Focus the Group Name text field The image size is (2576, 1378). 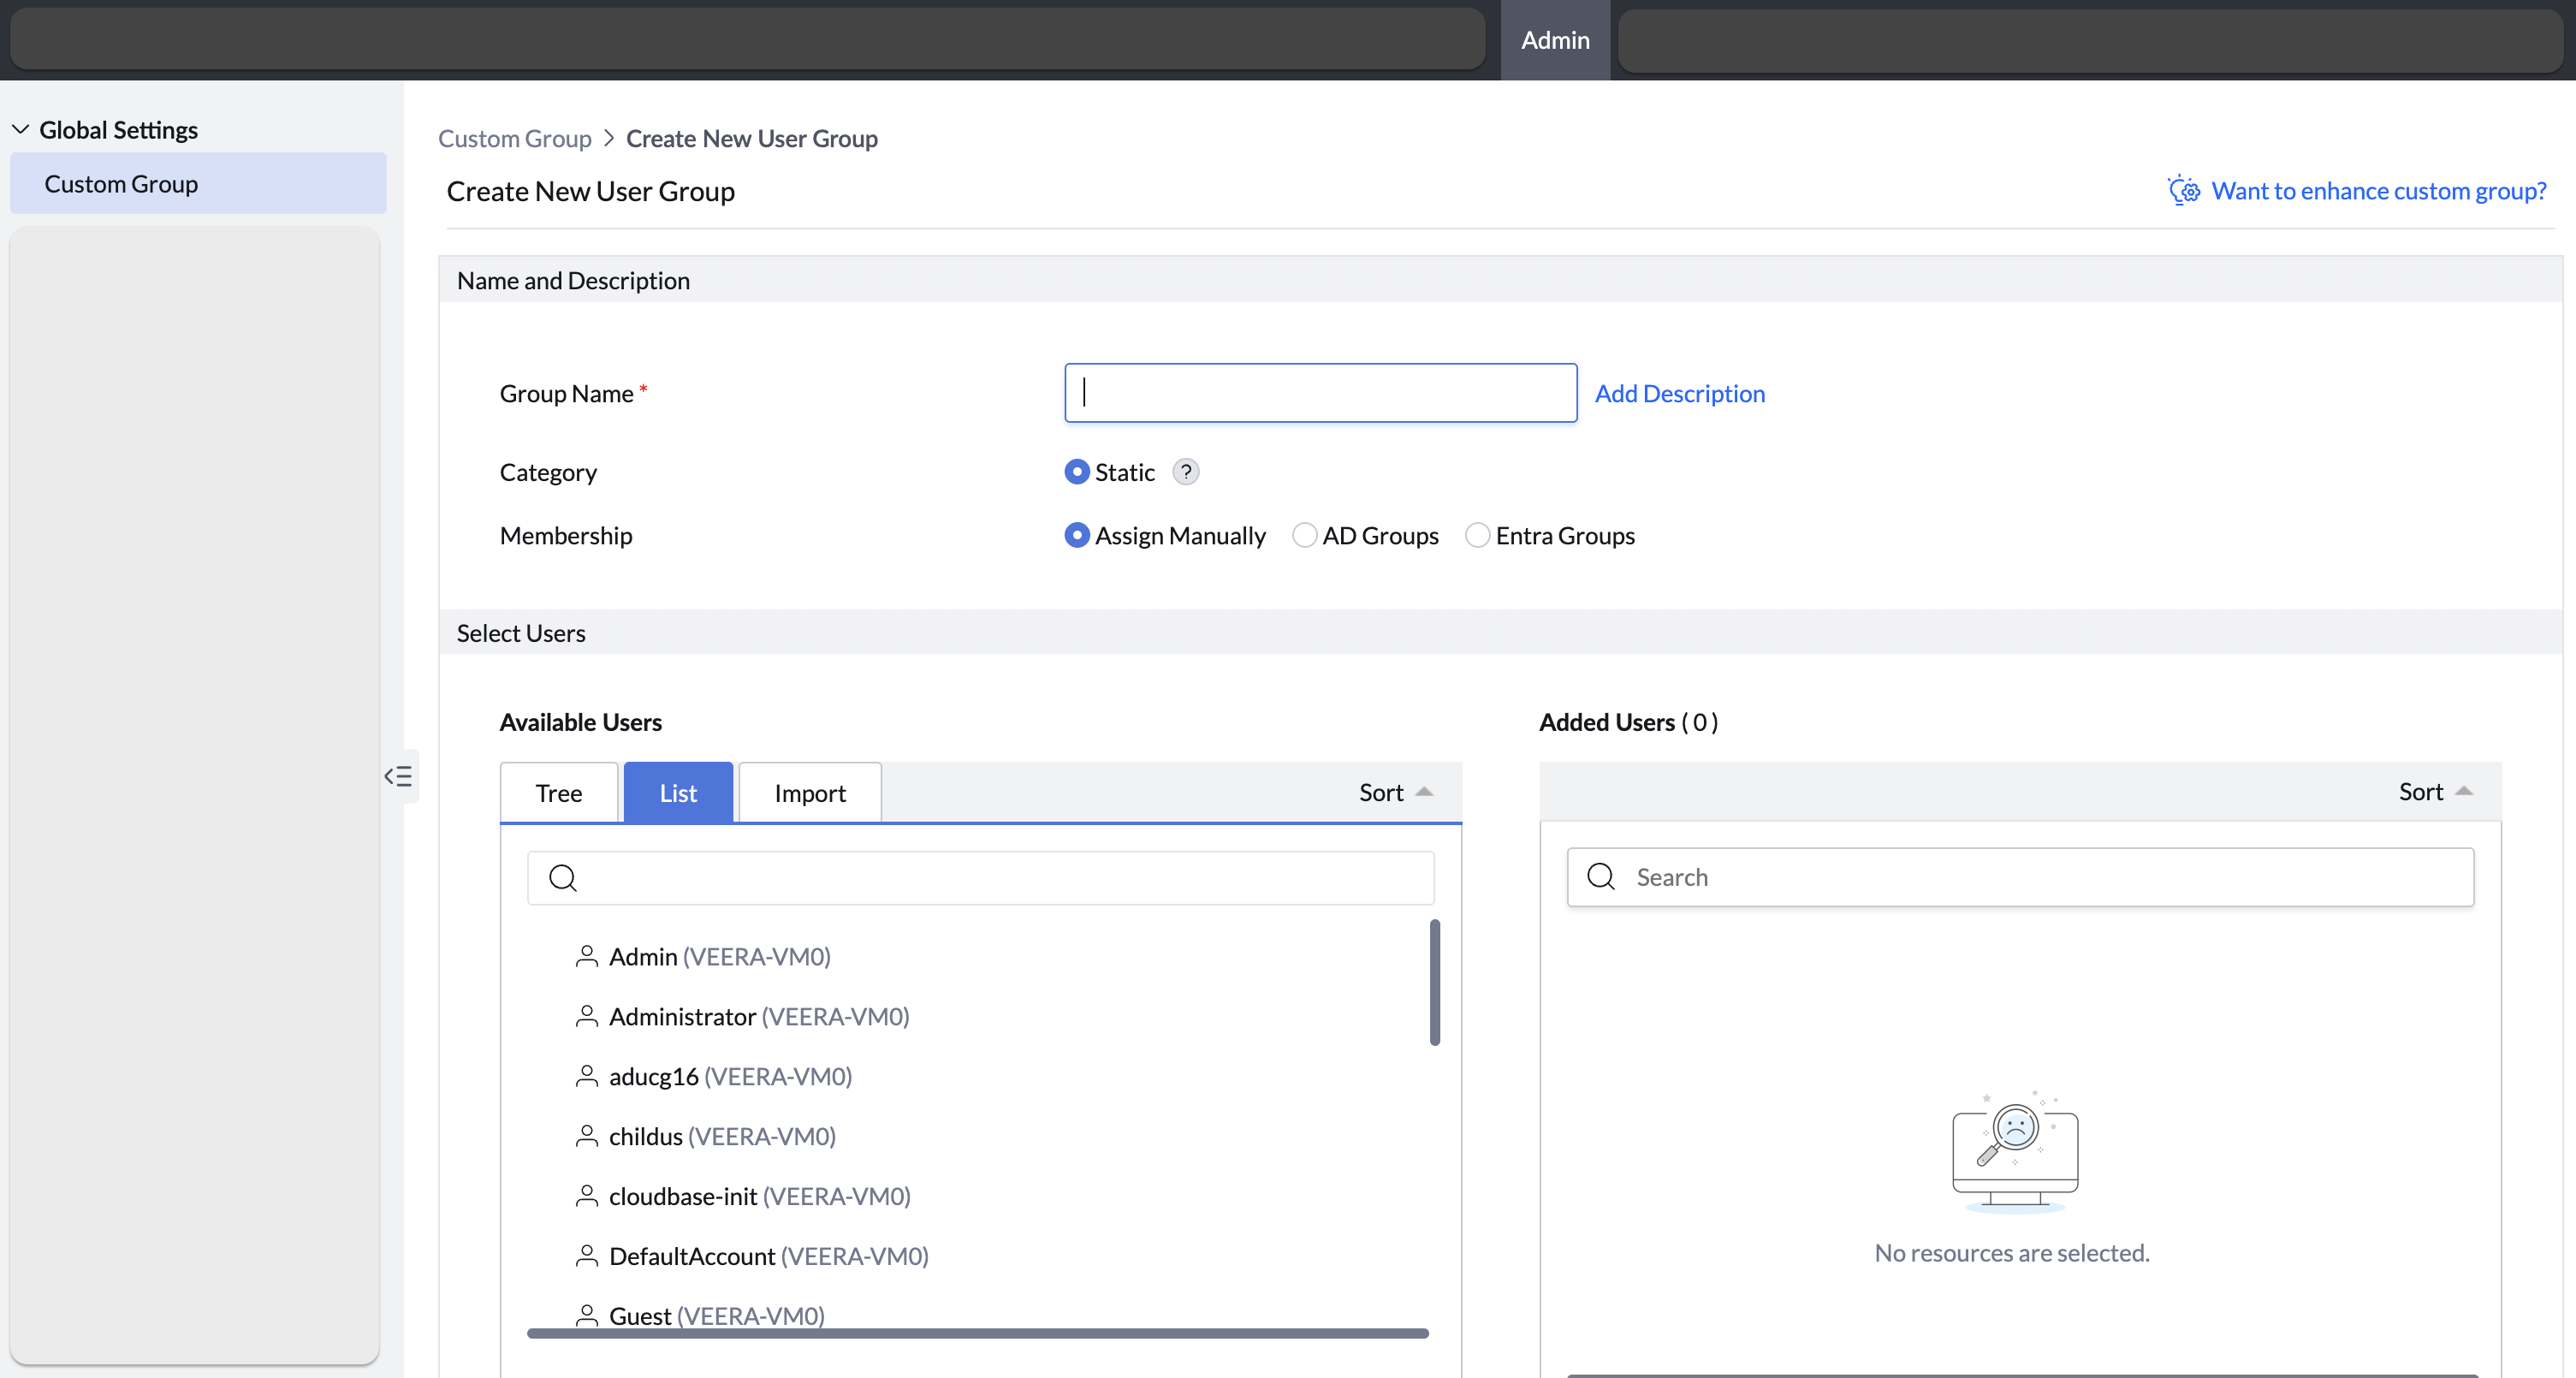pyautogui.click(x=1320, y=393)
